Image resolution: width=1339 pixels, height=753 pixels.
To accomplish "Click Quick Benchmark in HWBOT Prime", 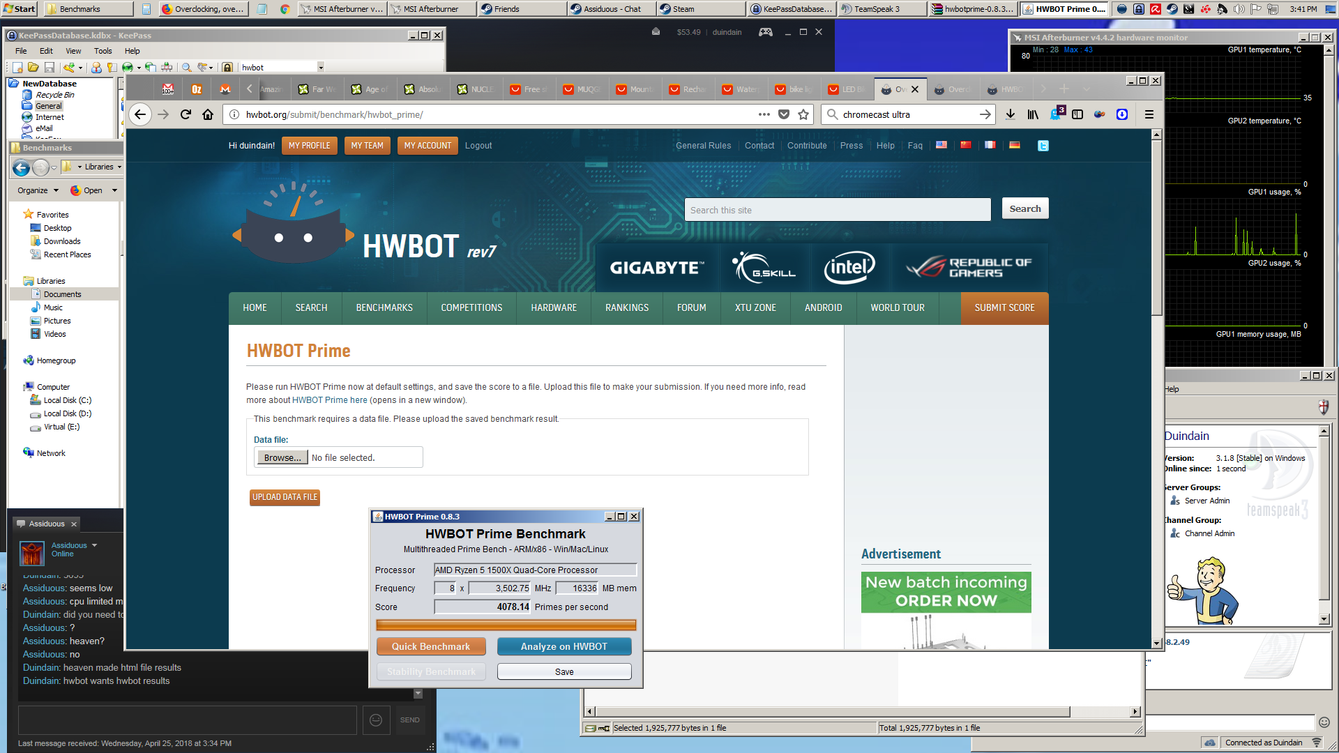I will click(431, 646).
